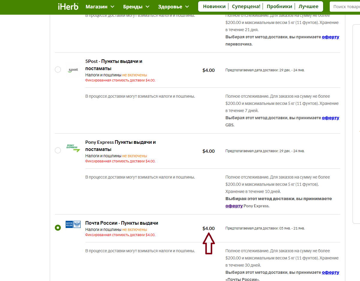Select the Почта России radio button
The image size is (360, 281).
pos(58,228)
